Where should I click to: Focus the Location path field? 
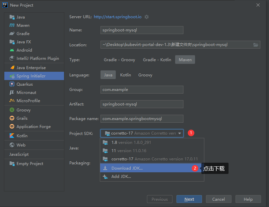pos(180,45)
